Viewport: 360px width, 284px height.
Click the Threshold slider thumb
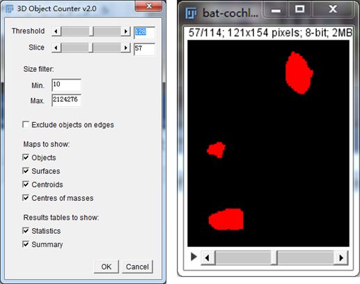click(91, 31)
